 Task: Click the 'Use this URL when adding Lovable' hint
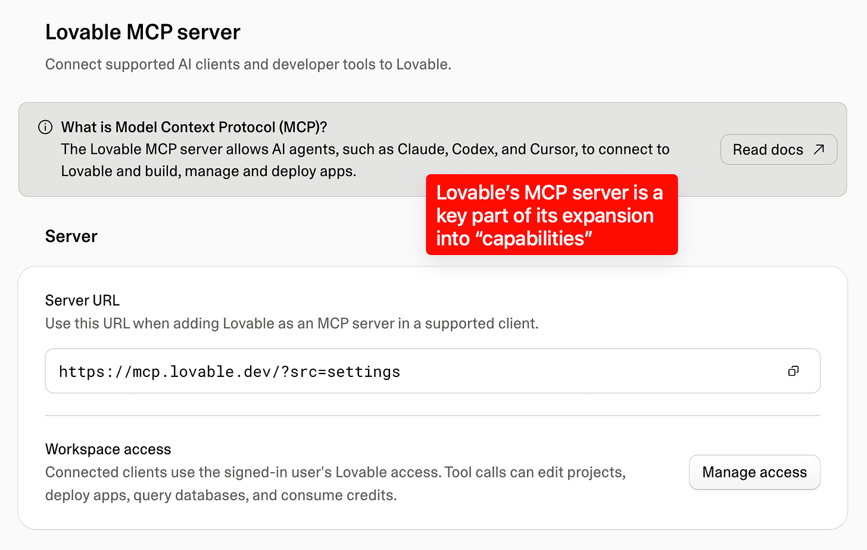tap(292, 323)
